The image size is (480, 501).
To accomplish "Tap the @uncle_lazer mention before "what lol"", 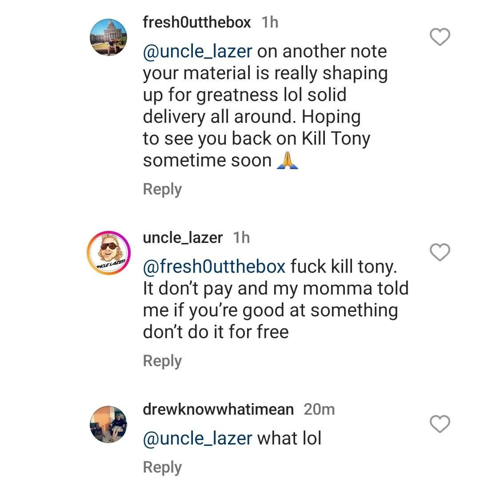I will point(197,438).
